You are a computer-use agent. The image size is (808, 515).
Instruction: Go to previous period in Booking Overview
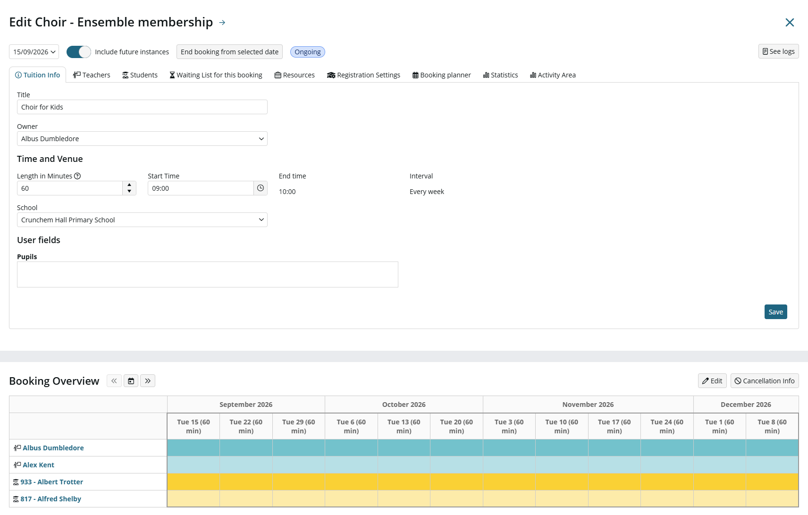114,381
